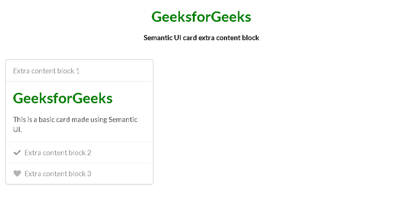The width and height of the screenshot is (399, 209).
Task: Click the final word "block" in bold subtitle
Action: 251,38
